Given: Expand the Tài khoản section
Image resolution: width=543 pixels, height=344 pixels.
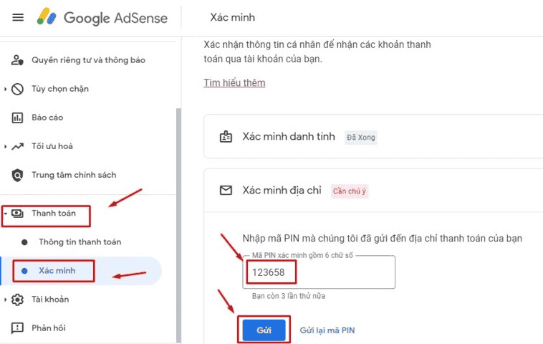Looking at the screenshot, I should pyautogui.click(x=5, y=300).
